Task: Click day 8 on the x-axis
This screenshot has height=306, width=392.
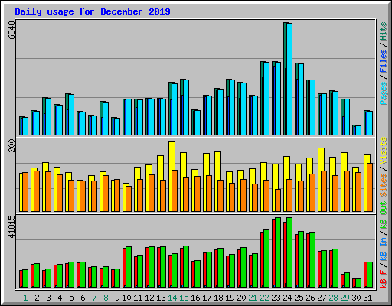Action: coord(106,298)
